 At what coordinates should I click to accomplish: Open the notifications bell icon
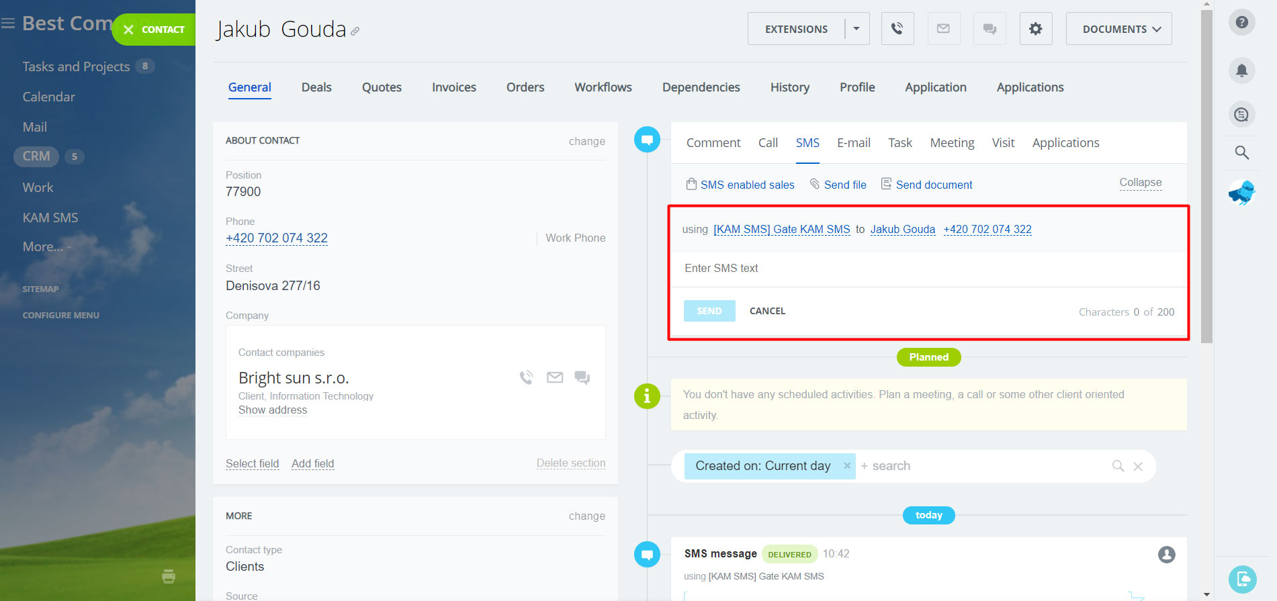(1241, 70)
